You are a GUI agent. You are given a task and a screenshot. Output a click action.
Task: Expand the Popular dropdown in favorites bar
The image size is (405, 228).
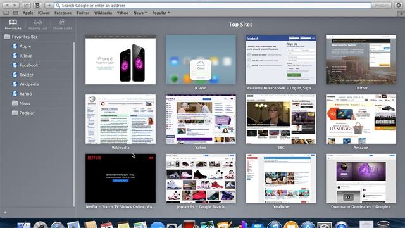pos(161,13)
